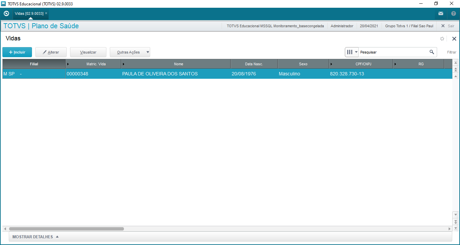
Task: Click the TOTVS | Plano de Saúde title
Action: point(41,26)
